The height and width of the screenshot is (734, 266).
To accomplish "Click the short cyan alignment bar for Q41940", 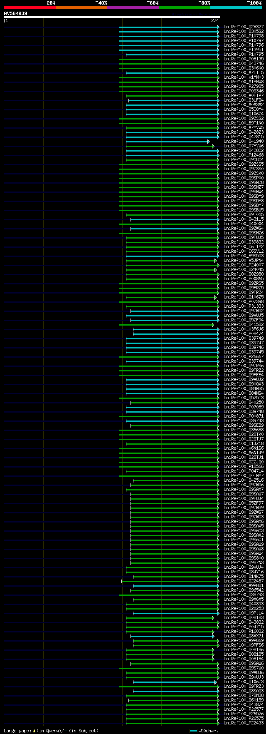I will click(x=167, y=142).
